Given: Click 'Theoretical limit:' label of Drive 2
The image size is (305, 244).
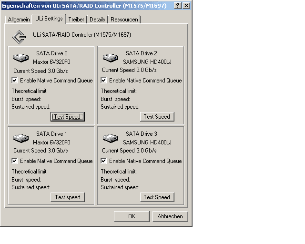Looking at the screenshot, I should [x=119, y=91].
